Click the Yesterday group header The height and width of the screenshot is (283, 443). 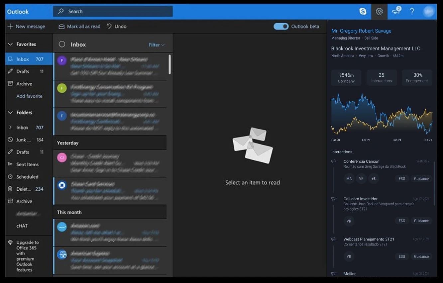coord(110,143)
